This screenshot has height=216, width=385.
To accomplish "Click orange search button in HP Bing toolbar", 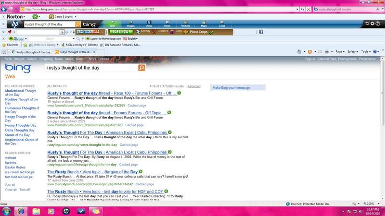I will pos(78,24).
